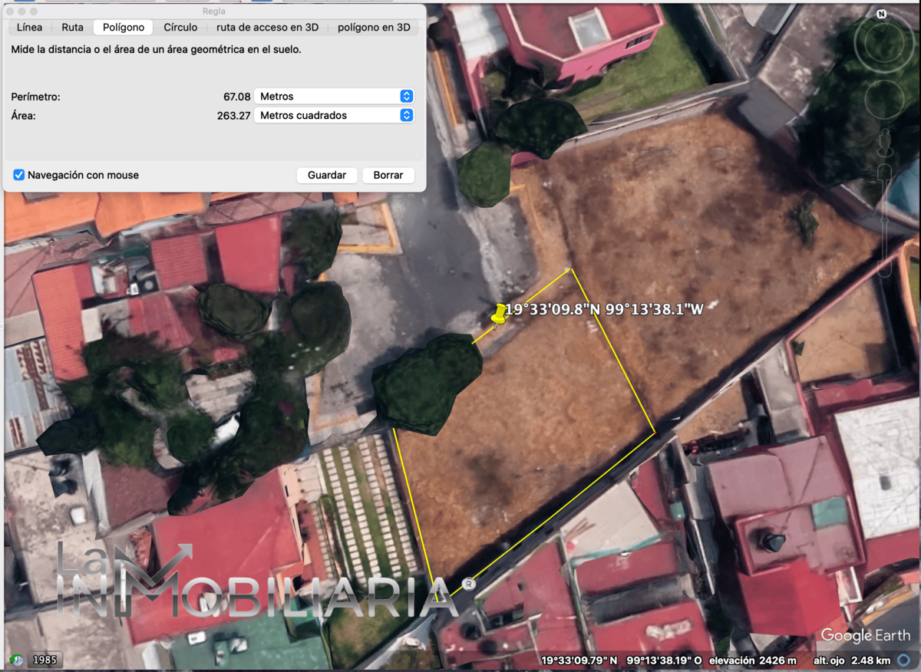
Task: Open the ruta de acceso en 3D tab
Action: [x=267, y=27]
